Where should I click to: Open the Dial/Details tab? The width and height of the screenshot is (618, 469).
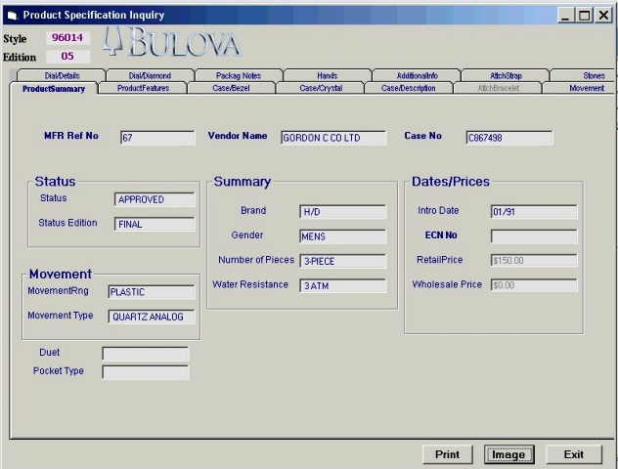[x=62, y=75]
